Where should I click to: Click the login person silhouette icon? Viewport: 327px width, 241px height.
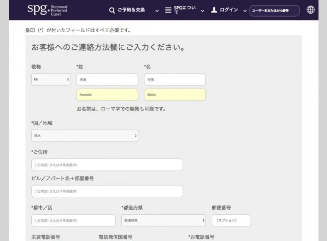(x=214, y=10)
